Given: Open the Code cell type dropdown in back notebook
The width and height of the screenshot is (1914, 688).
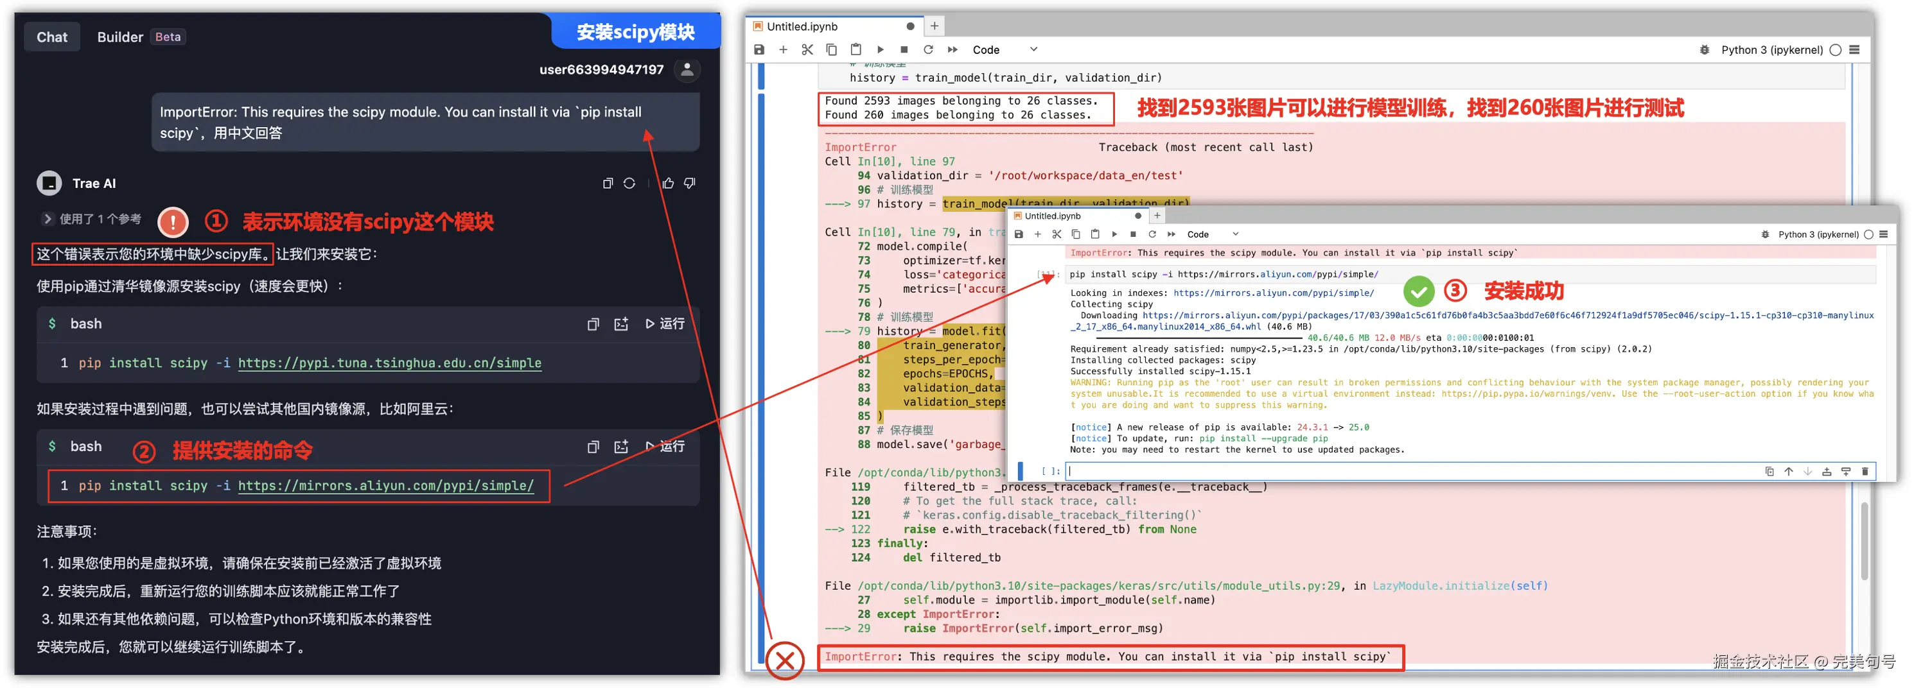Looking at the screenshot, I should 1005,49.
